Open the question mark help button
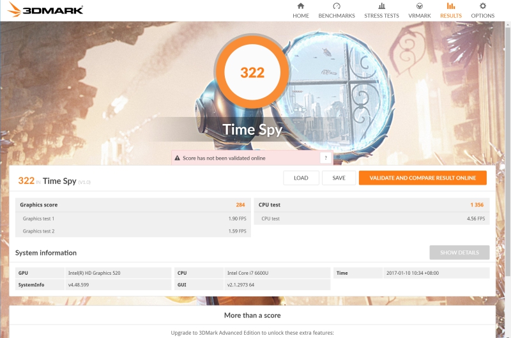The height and width of the screenshot is (338, 511). 326,158
